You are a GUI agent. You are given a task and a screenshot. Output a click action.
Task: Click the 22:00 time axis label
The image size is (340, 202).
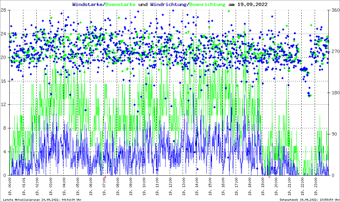pos(303,188)
